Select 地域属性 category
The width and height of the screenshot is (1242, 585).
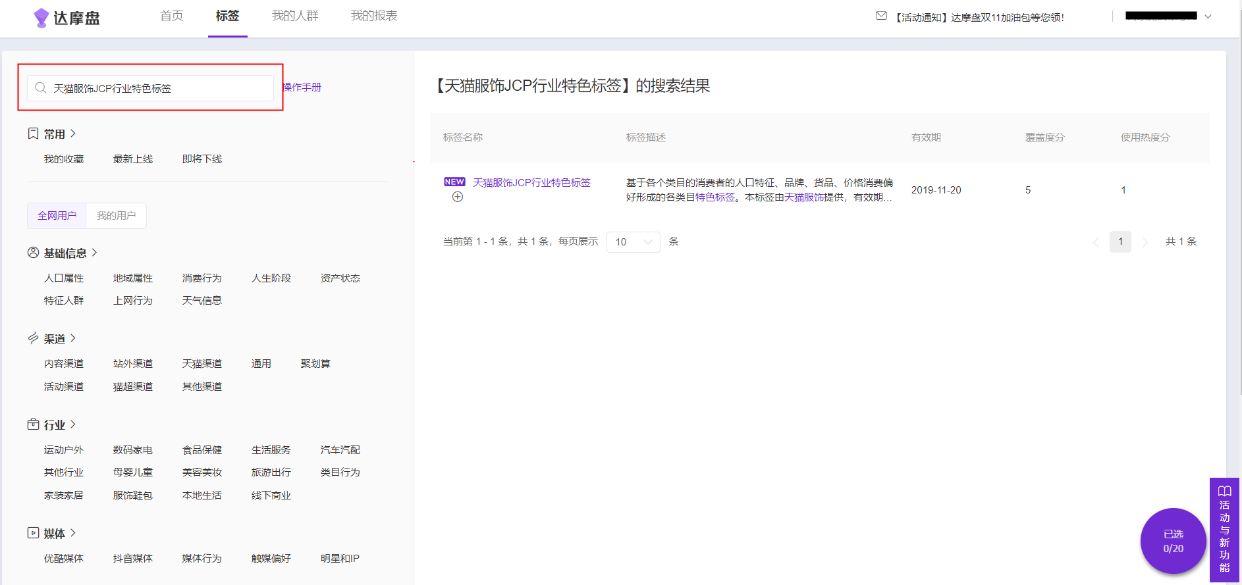(133, 278)
